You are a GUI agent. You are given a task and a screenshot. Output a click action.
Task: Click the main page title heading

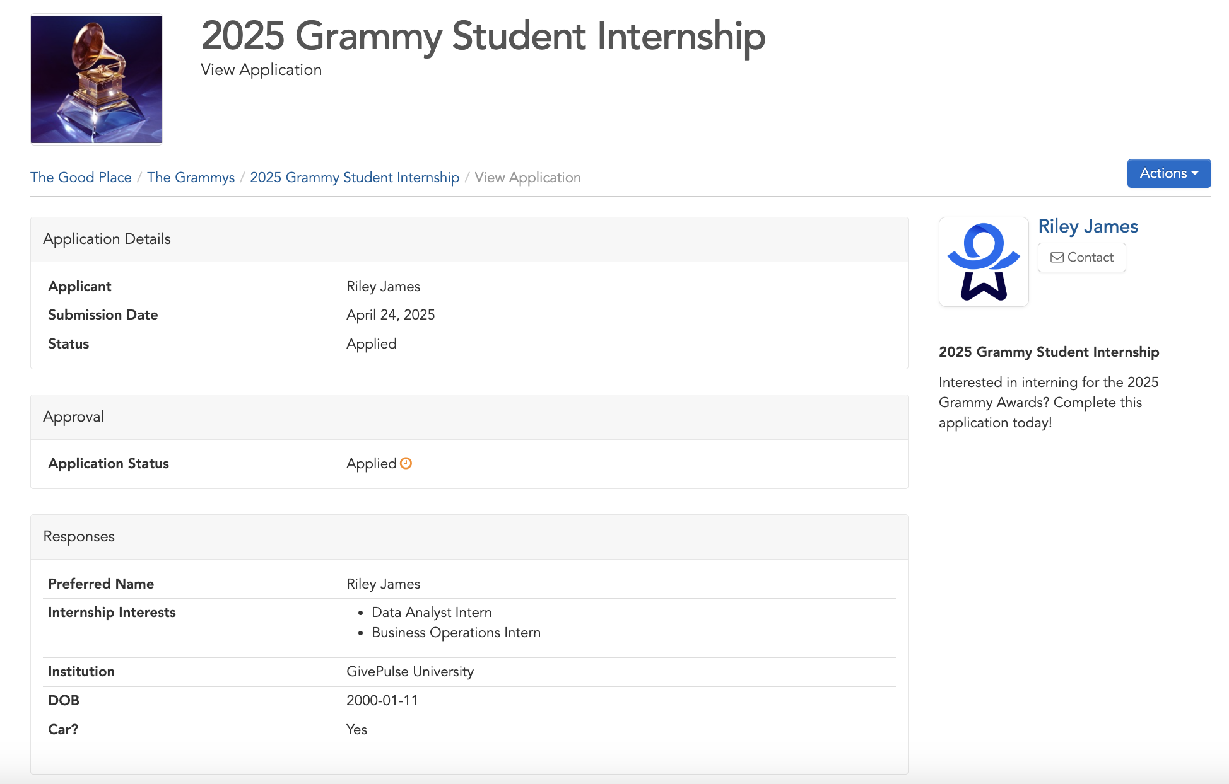[x=483, y=35]
